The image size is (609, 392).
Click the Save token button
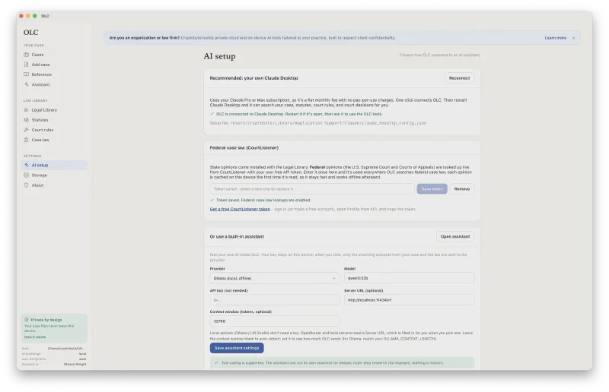[432, 189]
